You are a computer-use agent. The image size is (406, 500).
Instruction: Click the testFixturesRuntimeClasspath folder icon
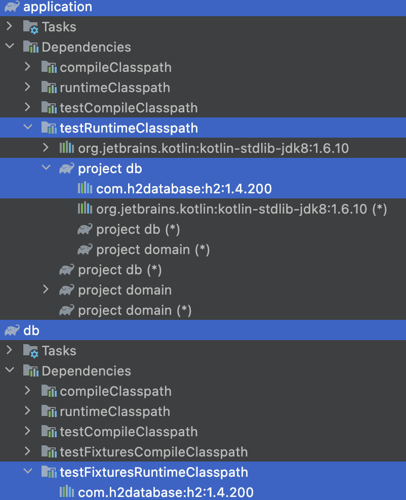49,472
